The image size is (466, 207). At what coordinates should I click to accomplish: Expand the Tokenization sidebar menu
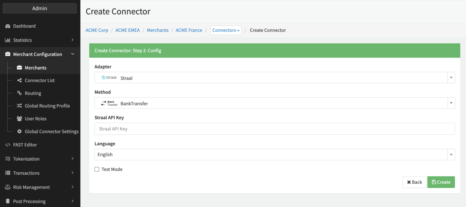click(40, 159)
